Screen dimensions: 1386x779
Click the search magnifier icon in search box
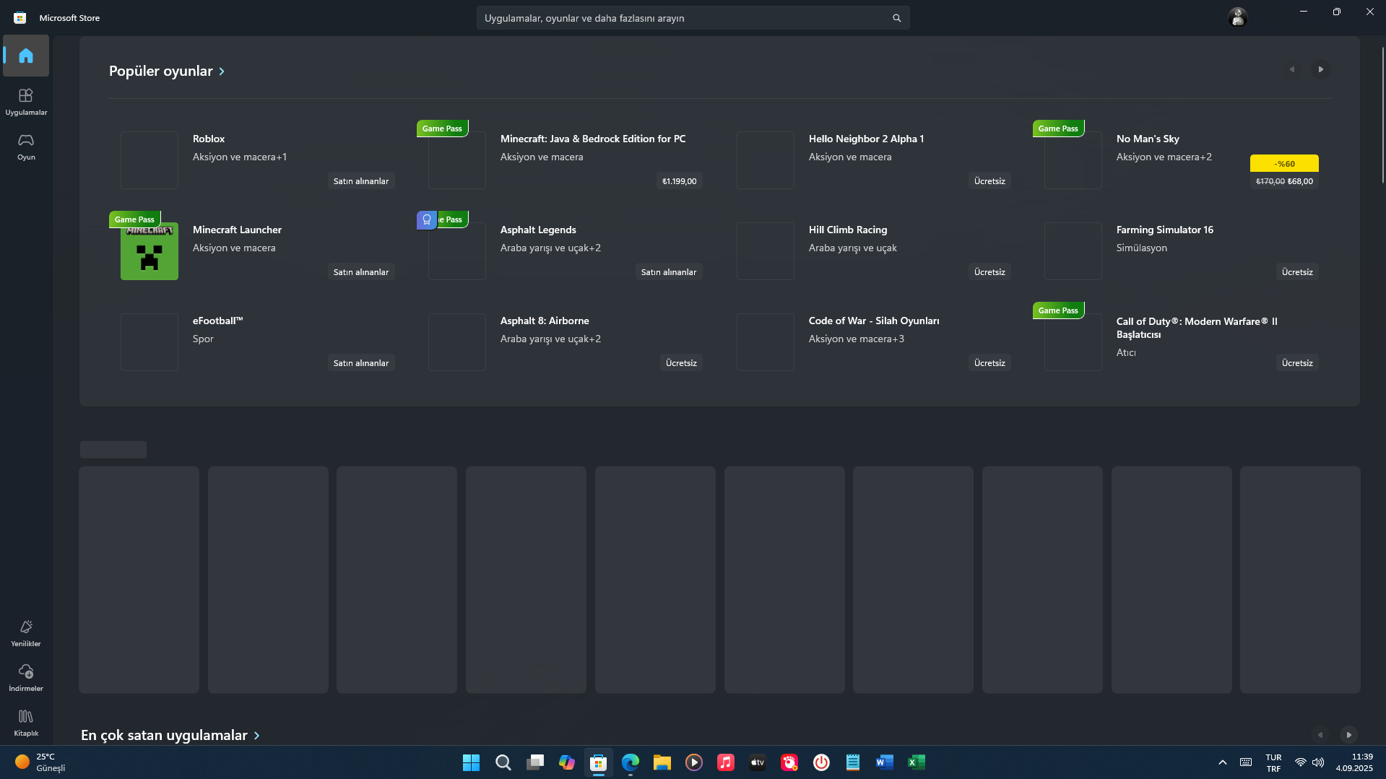click(x=896, y=18)
